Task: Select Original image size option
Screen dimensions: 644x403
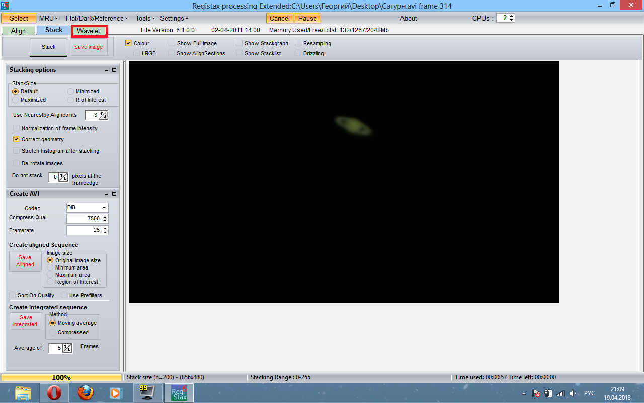Action: click(x=50, y=260)
